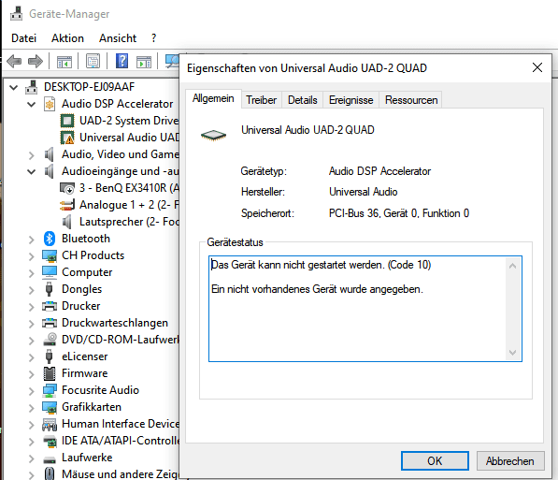Select the Allgemein tab
This screenshot has height=480, width=558.
(x=213, y=98)
